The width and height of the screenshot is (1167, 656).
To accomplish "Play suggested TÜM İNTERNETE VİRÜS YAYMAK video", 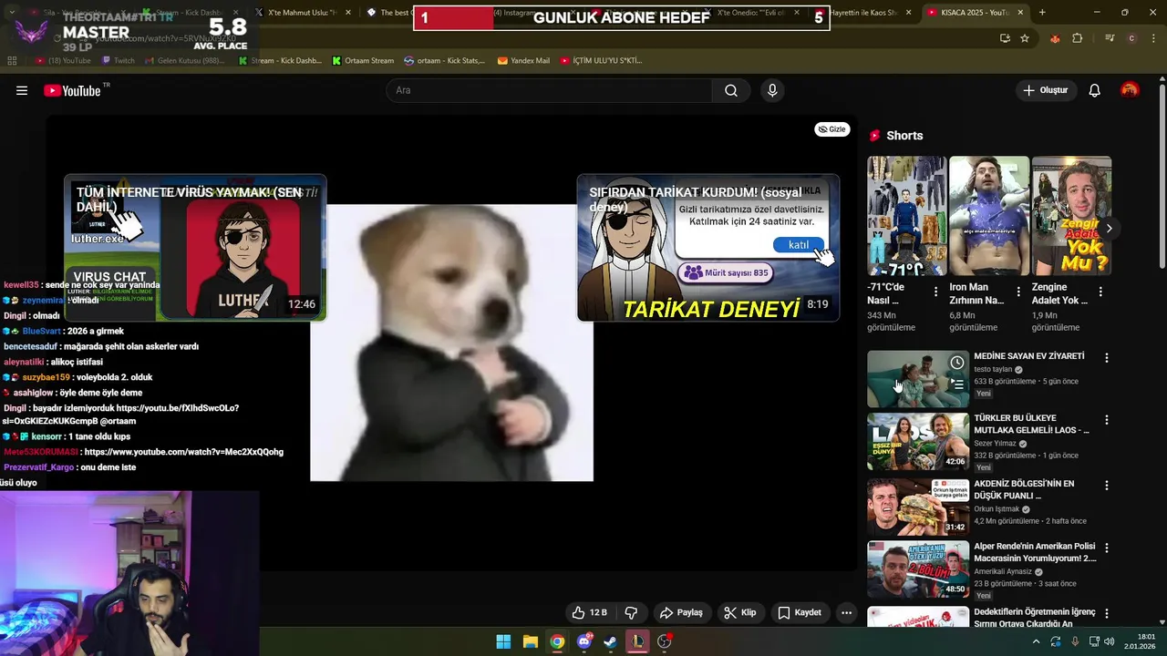I will [x=195, y=248].
